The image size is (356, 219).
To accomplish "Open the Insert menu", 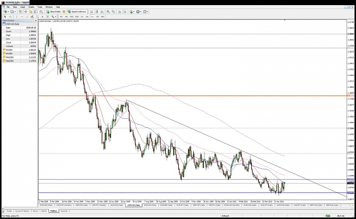I will [23, 7].
